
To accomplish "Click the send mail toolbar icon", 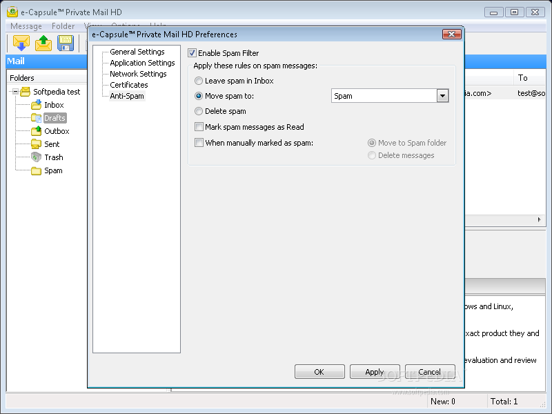I will [x=43, y=43].
